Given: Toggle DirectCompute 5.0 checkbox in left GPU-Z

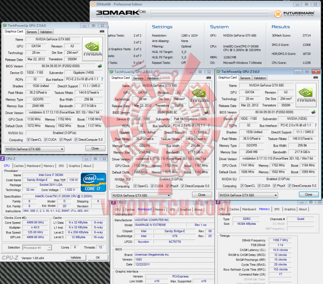Looking at the screenshot, I should tap(76, 140).
